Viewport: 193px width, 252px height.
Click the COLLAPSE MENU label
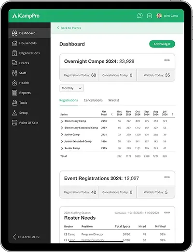point(28,237)
